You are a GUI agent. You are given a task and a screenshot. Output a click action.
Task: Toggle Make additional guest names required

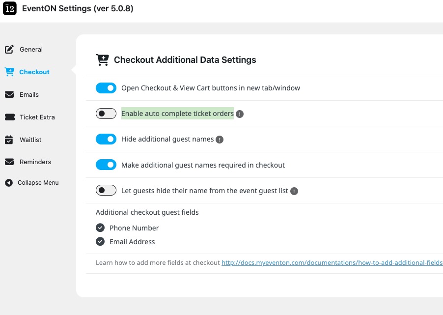(106, 165)
